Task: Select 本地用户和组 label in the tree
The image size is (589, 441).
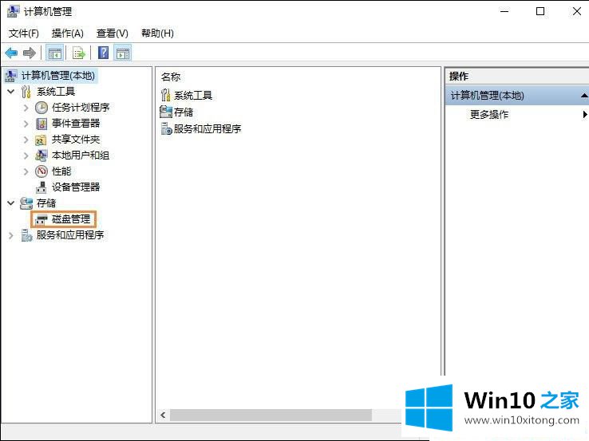Action: [x=81, y=156]
